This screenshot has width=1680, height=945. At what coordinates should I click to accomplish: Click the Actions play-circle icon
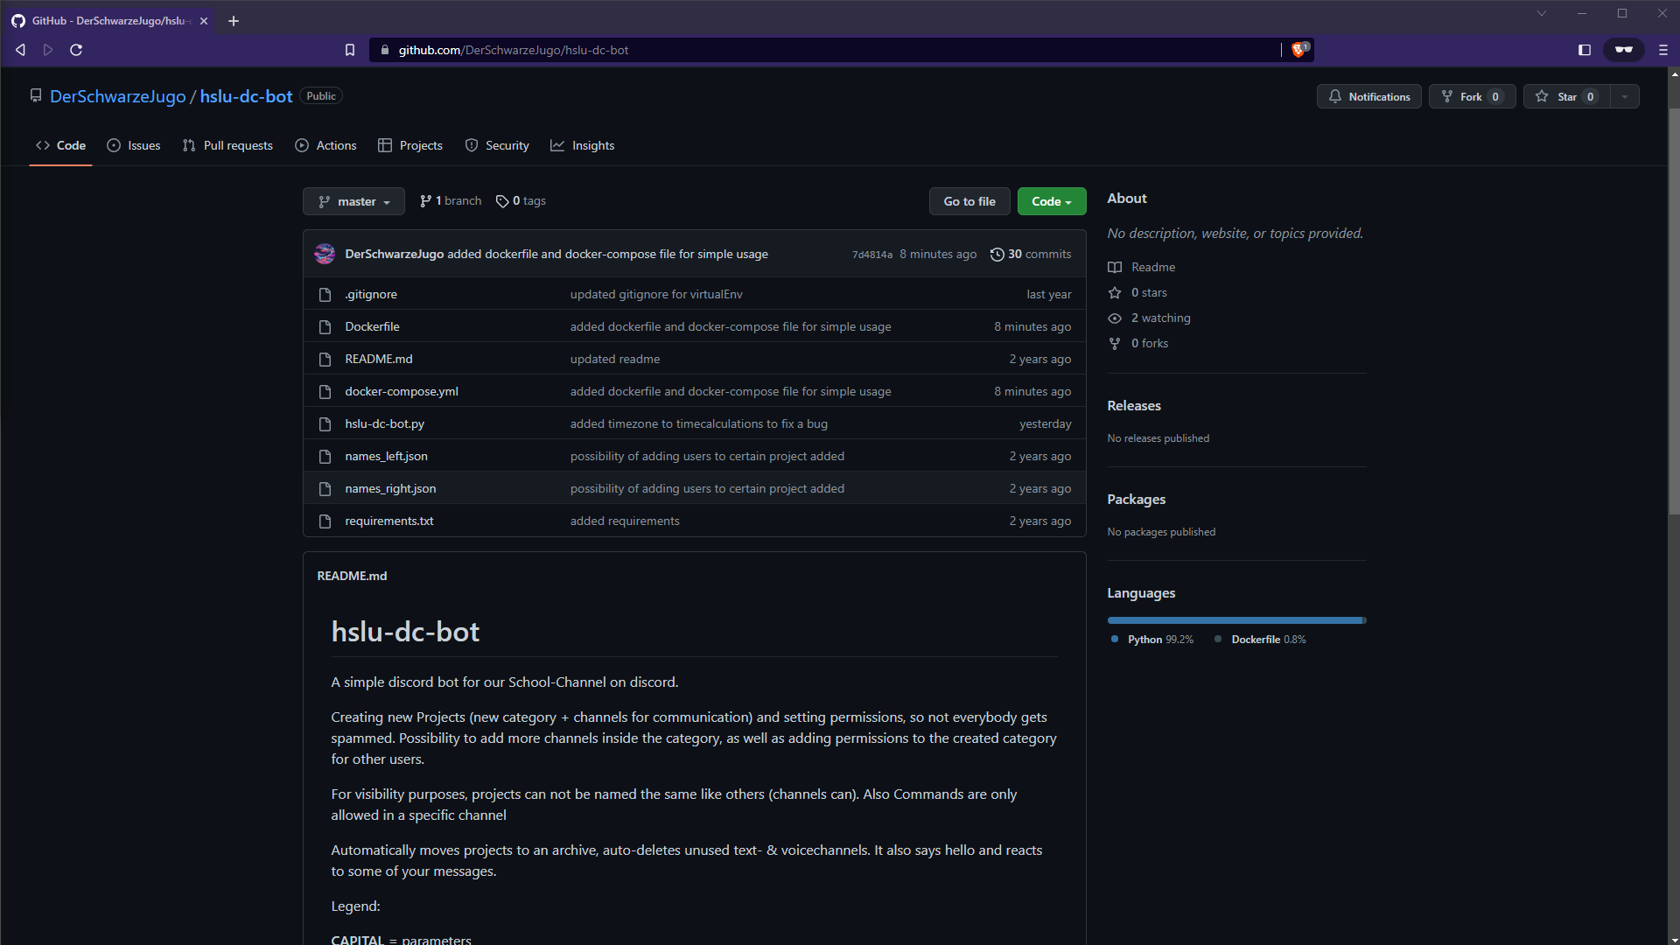pyautogui.click(x=301, y=145)
